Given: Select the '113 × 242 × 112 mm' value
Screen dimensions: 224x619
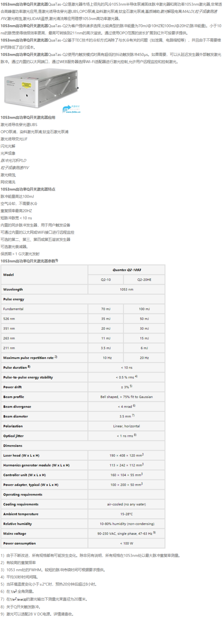Looking at the screenshot, I should (x=126, y=465).
